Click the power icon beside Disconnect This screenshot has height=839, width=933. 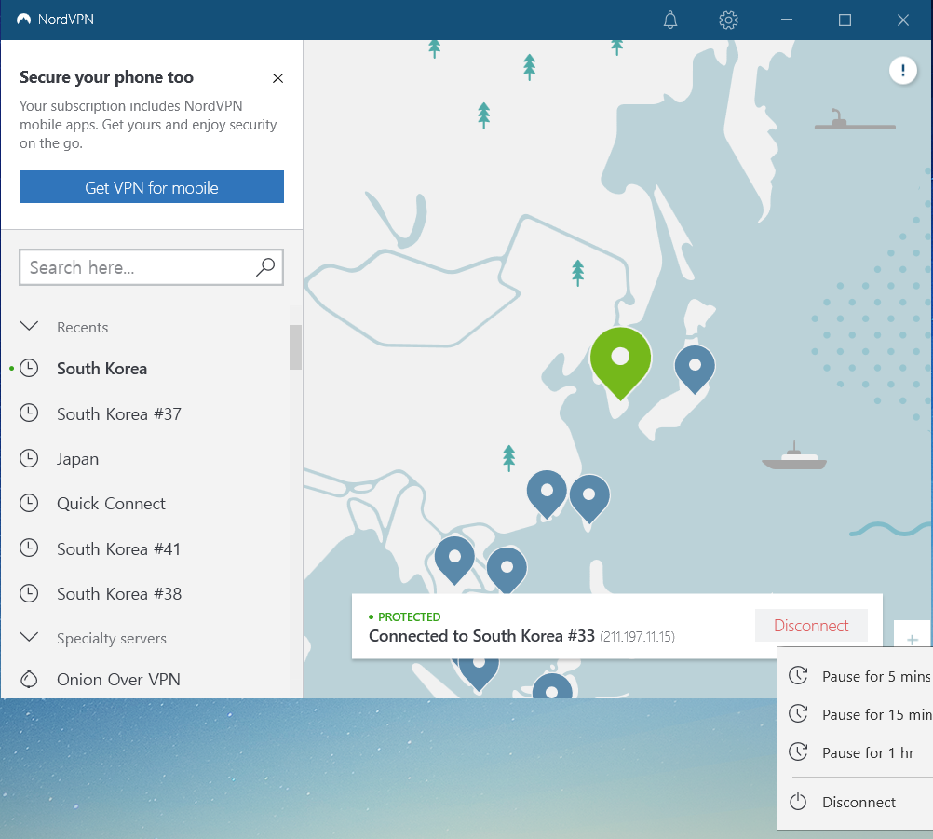click(797, 802)
